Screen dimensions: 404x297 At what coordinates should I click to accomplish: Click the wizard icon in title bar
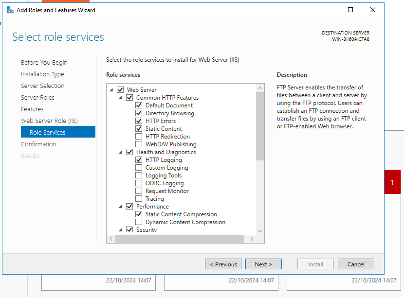(x=10, y=10)
